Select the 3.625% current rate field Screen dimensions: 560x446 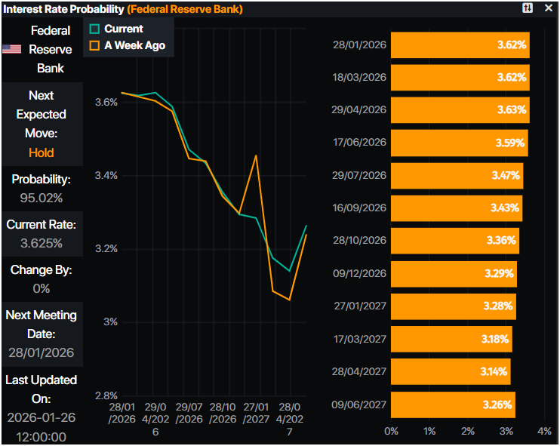(x=42, y=243)
